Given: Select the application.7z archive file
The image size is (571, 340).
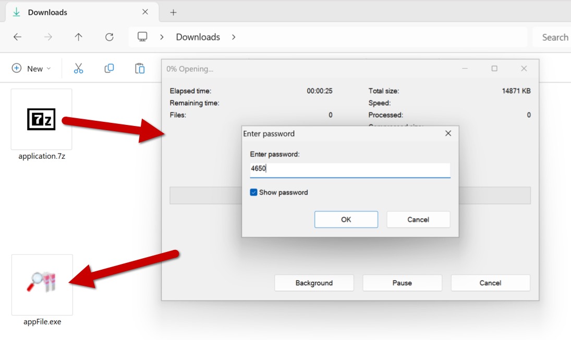Looking at the screenshot, I should (42, 120).
